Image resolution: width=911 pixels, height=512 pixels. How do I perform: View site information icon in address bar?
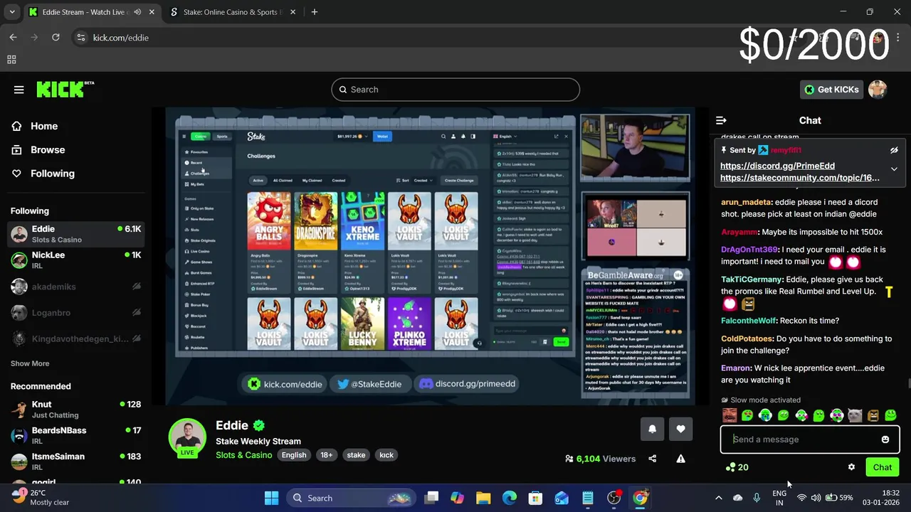point(80,38)
